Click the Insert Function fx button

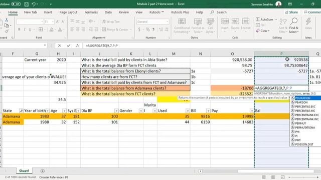(77, 45)
